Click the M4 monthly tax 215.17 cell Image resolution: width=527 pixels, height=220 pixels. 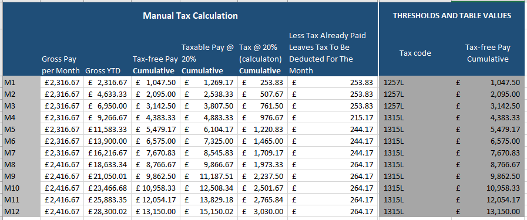click(x=333, y=118)
